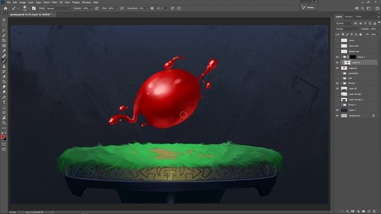Select the Dodge tool

4,92
